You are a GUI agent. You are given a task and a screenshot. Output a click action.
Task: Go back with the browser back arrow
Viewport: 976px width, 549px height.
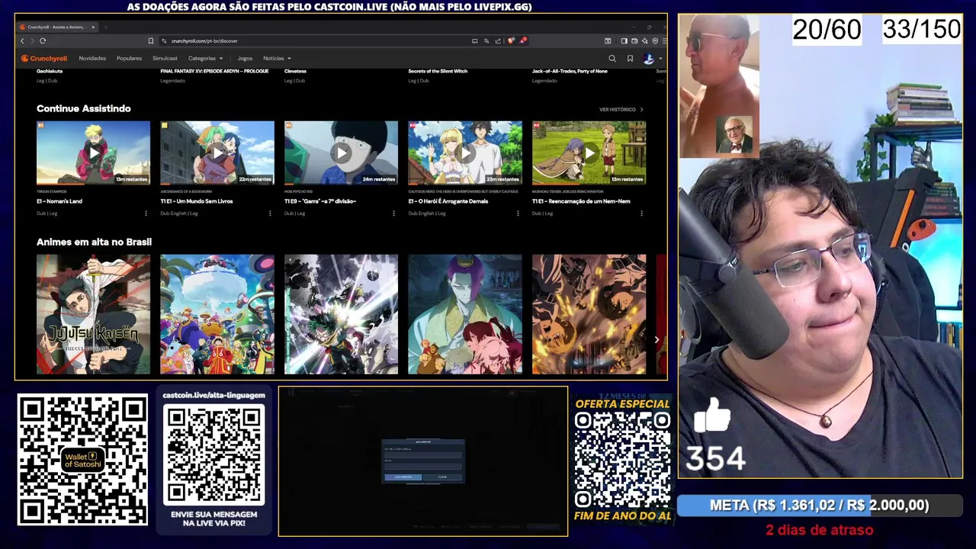tap(22, 40)
